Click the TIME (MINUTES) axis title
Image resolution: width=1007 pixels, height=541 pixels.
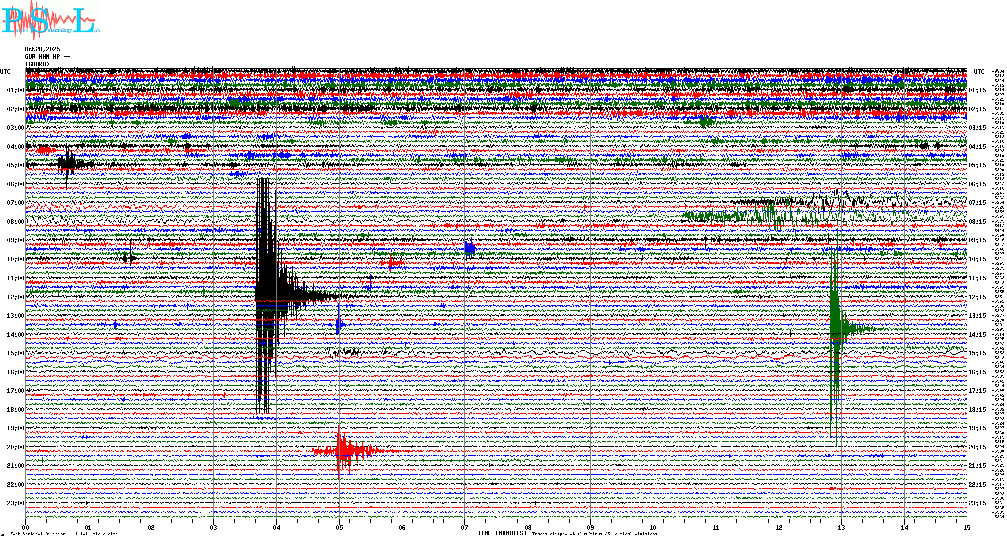pos(501,533)
